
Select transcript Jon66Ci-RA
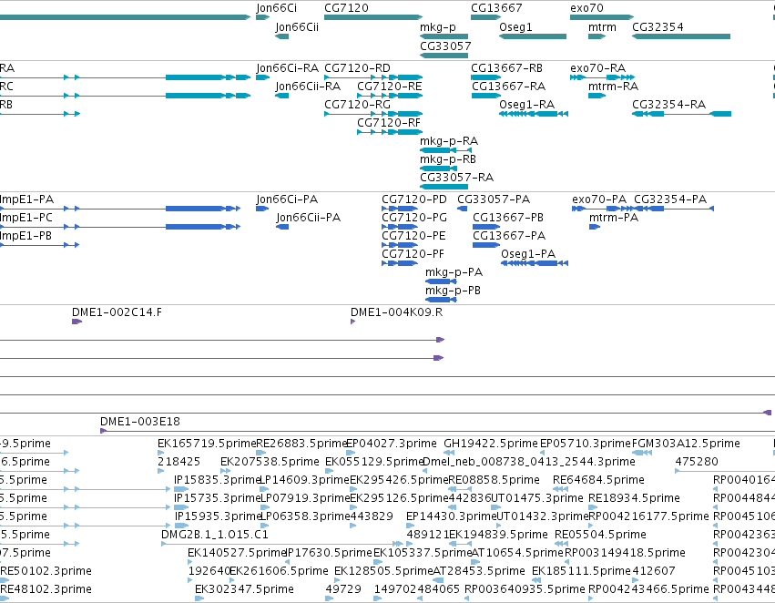[262, 77]
